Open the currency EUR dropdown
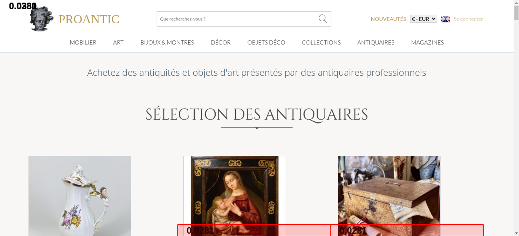This screenshot has height=236, width=519. pos(423,19)
